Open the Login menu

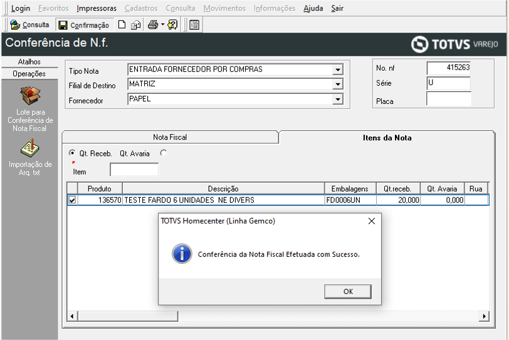click(x=21, y=8)
